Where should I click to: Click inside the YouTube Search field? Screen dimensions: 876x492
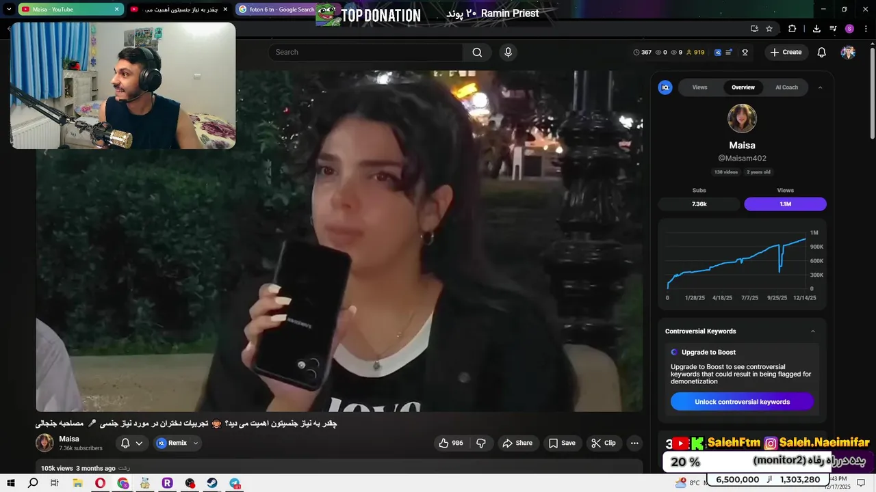coord(366,52)
